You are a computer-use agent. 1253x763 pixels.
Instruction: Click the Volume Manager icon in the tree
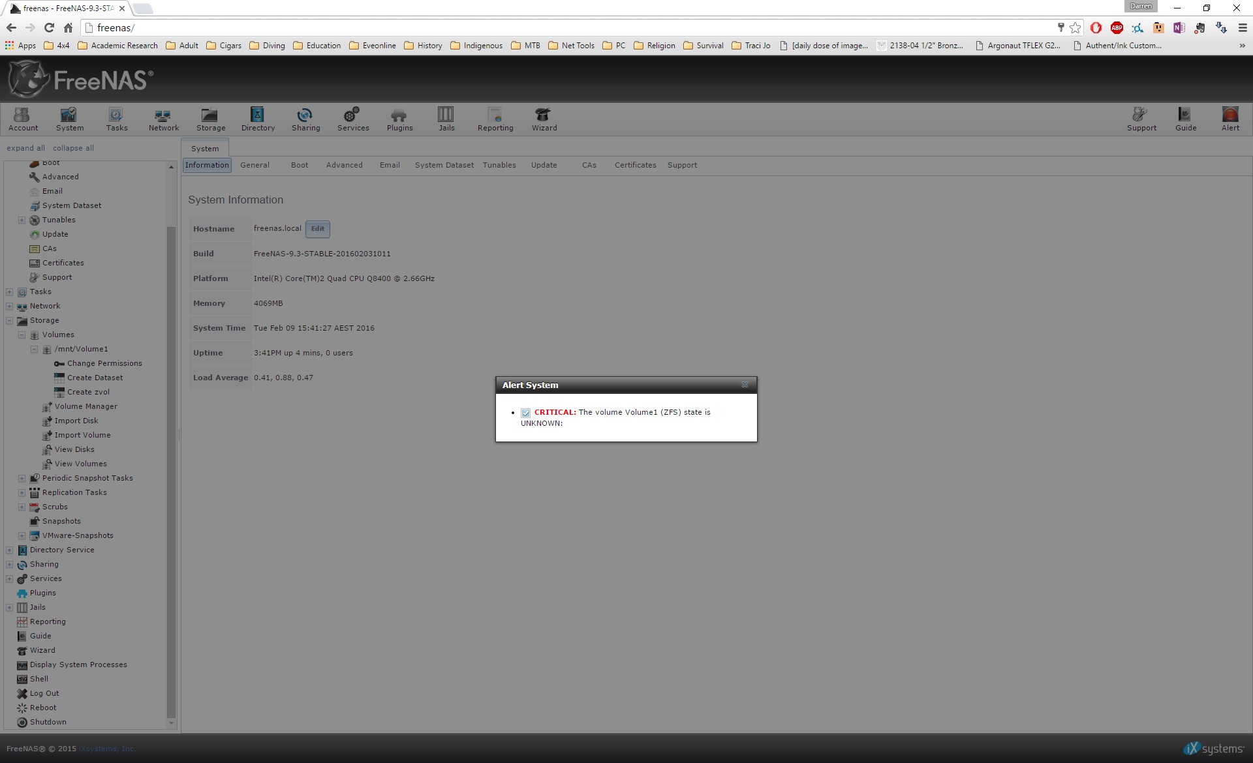pyautogui.click(x=47, y=406)
